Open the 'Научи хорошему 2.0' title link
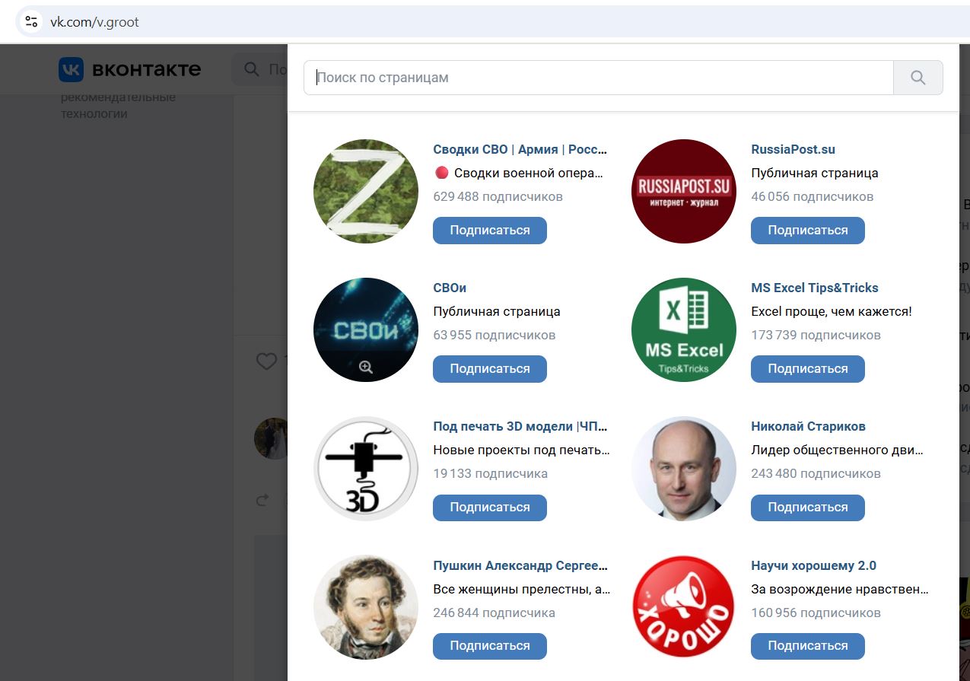This screenshot has width=970, height=681. [x=813, y=565]
